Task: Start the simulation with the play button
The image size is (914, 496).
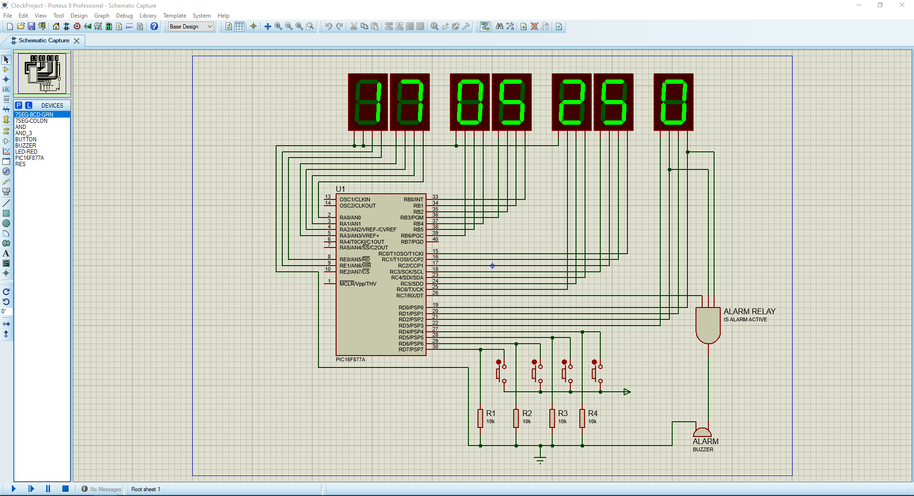Action: [13, 489]
